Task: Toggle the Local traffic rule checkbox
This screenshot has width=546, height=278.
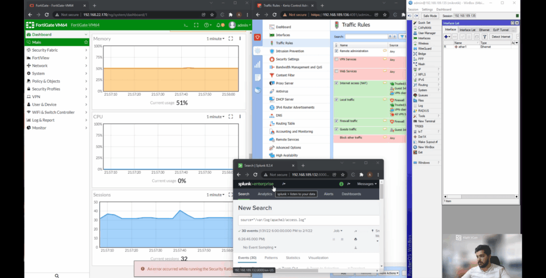Action: pos(336,100)
